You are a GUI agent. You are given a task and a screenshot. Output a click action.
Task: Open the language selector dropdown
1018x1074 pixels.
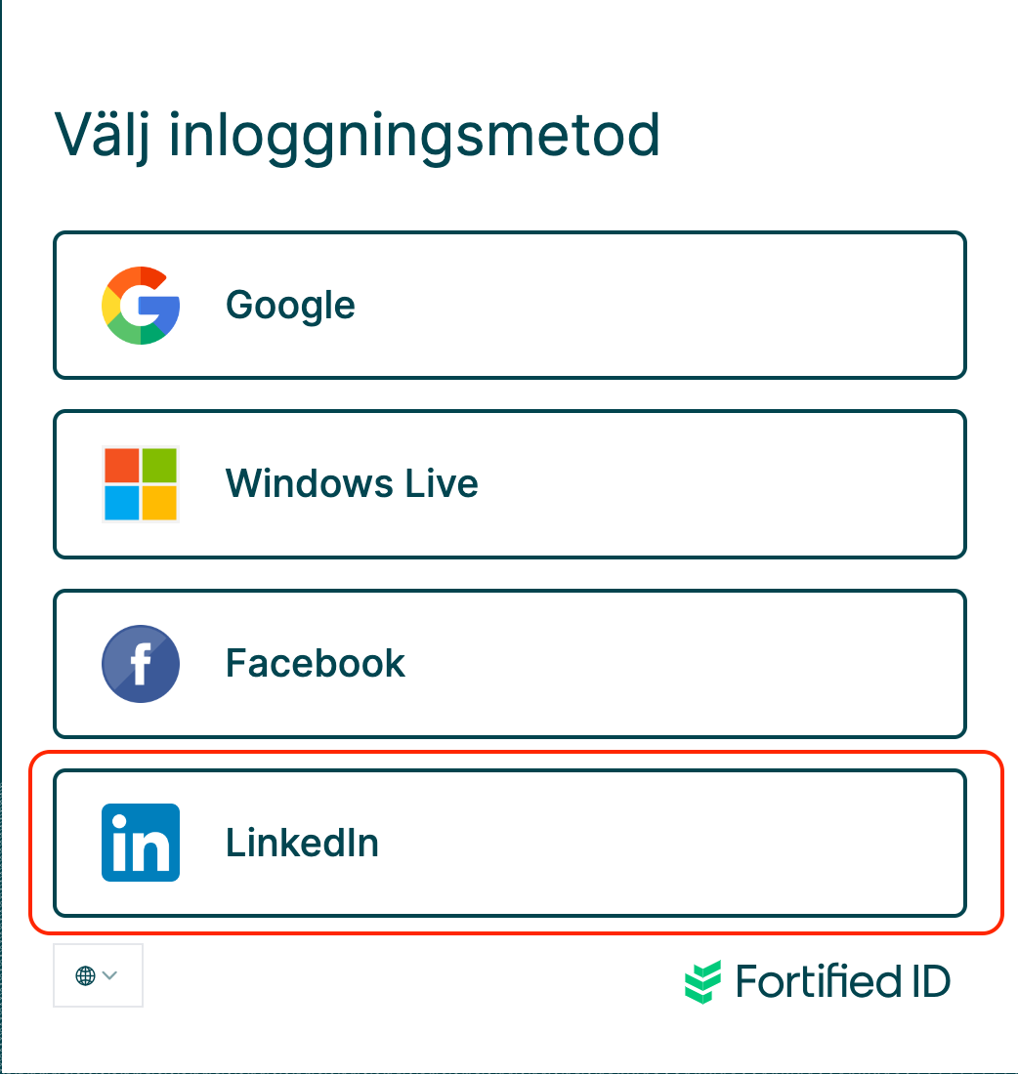(98, 975)
